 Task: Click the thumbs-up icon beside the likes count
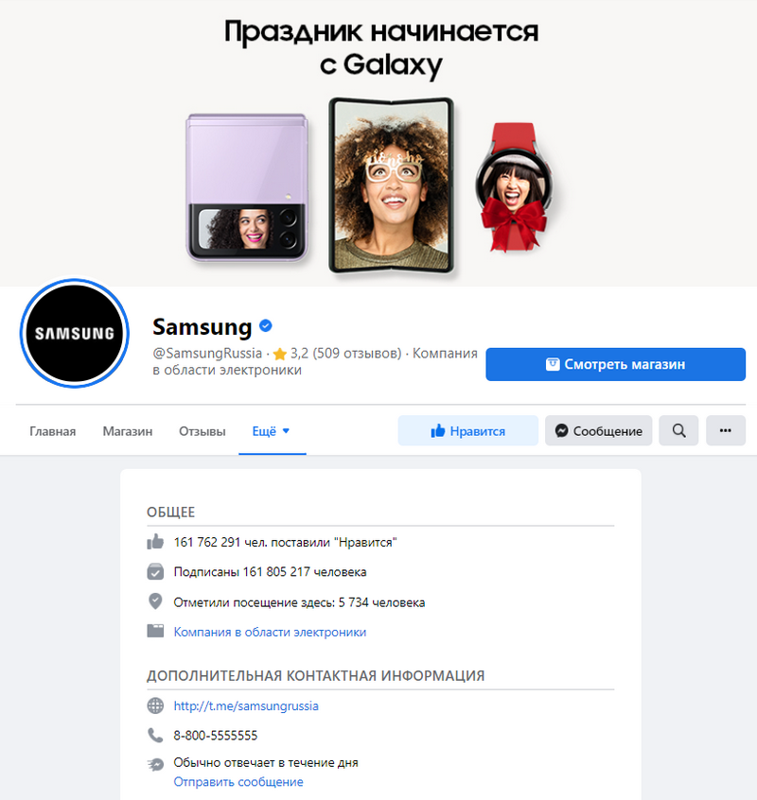pyautogui.click(x=155, y=542)
